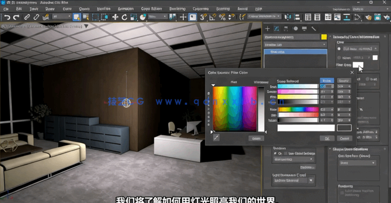Click Reset in the color dialog
This screenshot has height=203, width=391.
[x=256, y=138]
